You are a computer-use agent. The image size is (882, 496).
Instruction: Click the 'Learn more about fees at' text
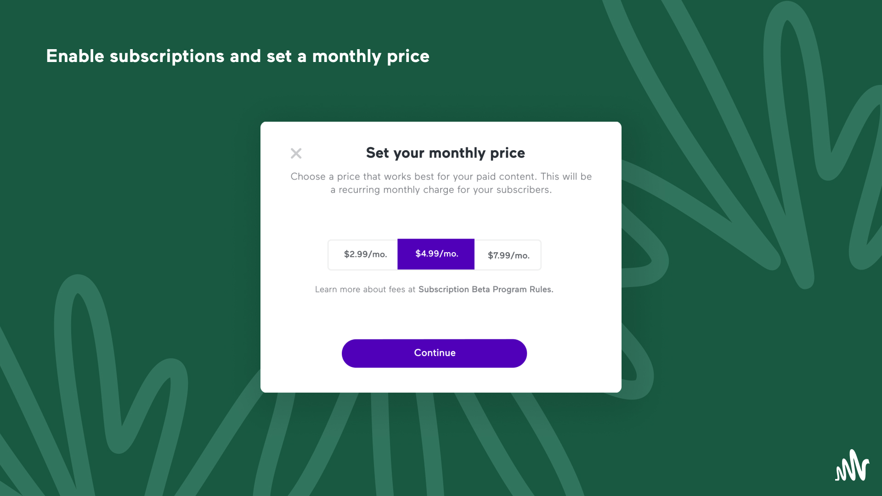click(x=365, y=289)
